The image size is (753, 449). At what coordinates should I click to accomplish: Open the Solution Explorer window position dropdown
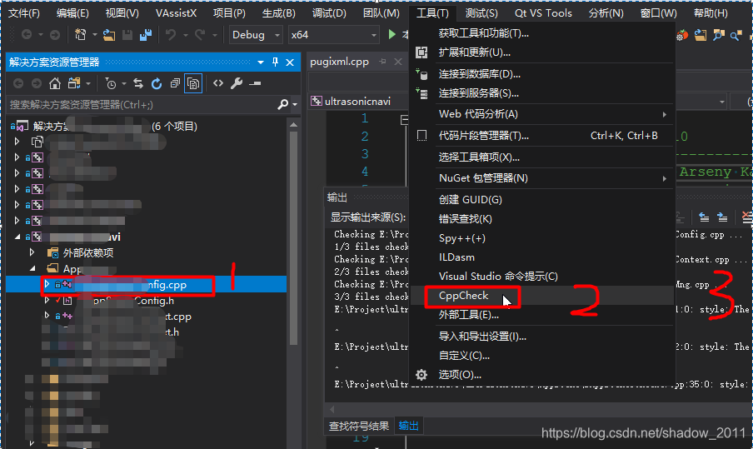point(260,62)
